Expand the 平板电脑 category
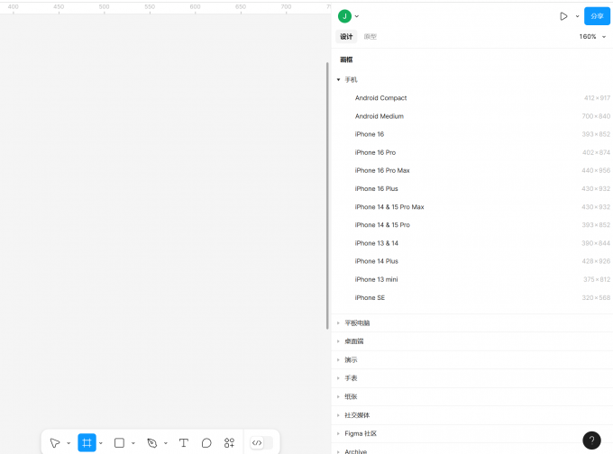The height and width of the screenshot is (454, 613). click(471, 322)
